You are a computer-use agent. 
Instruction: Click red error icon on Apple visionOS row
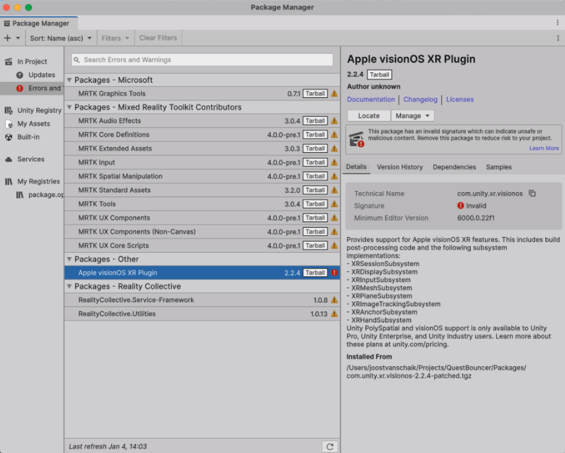[x=334, y=273]
